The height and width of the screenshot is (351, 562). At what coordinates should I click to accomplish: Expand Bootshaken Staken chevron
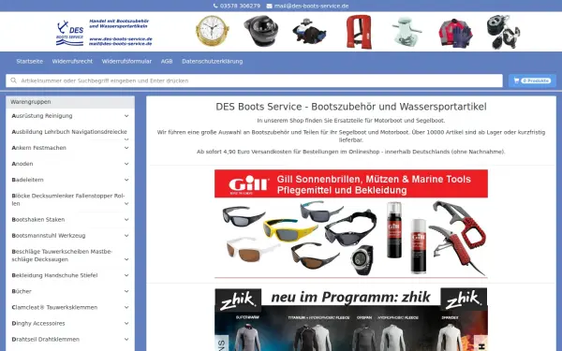click(126, 220)
